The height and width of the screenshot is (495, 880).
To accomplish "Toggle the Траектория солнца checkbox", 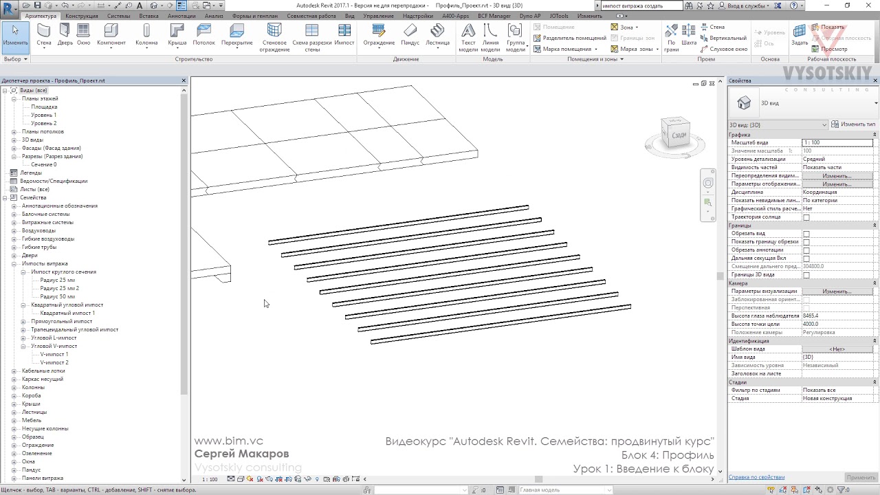I will tap(806, 217).
